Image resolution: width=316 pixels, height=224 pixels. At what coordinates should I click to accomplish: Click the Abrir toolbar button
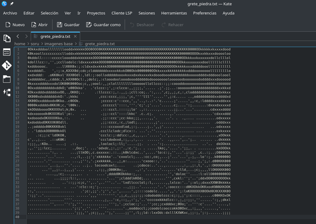pos(39,25)
